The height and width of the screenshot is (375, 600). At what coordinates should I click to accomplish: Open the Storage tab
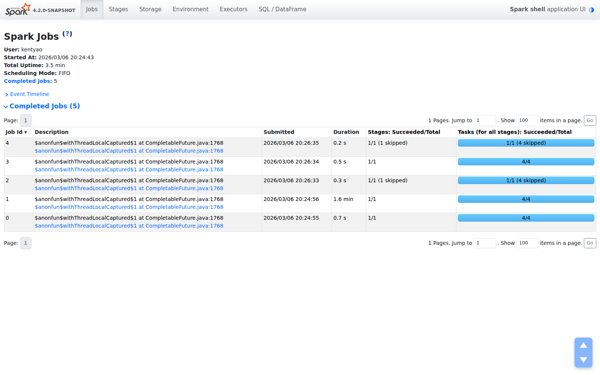point(150,9)
